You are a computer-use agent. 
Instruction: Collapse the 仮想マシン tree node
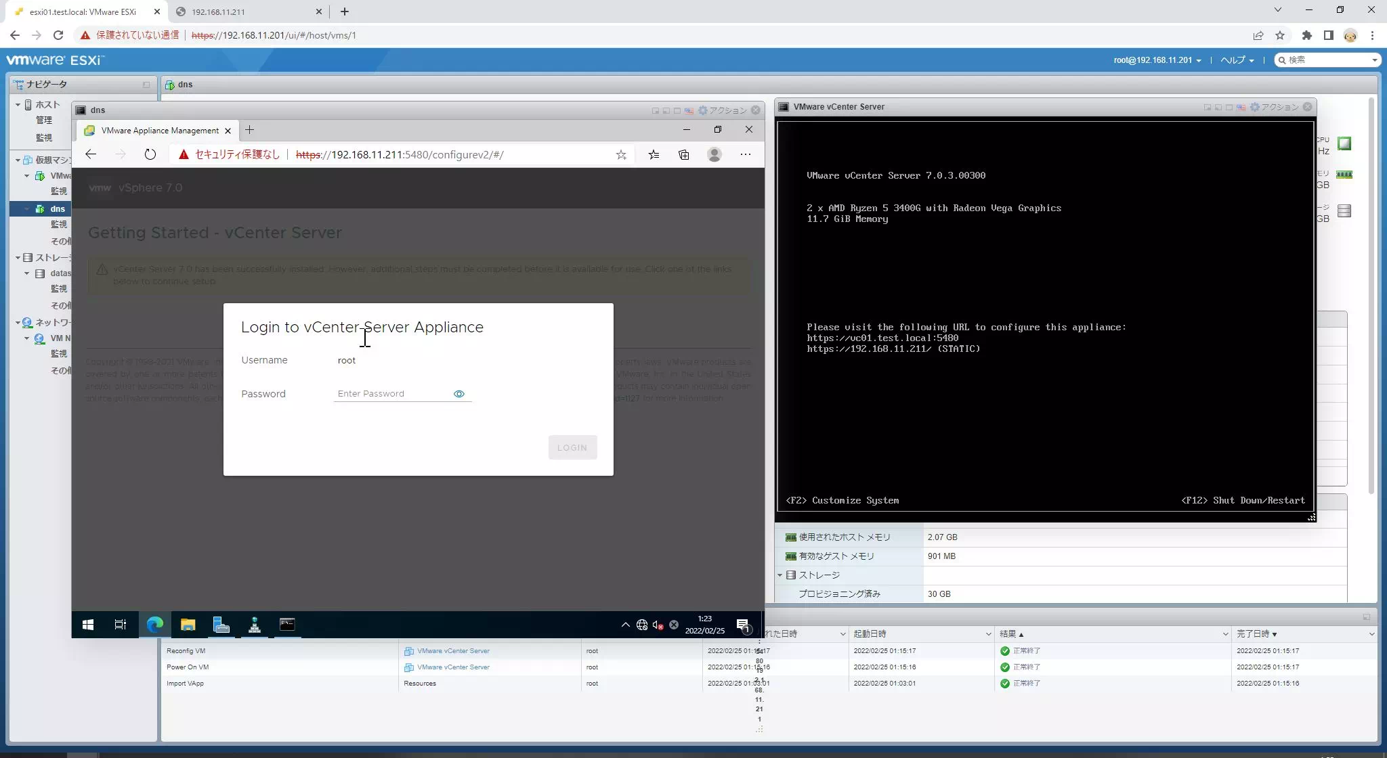pyautogui.click(x=18, y=160)
